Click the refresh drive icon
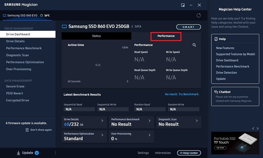 point(199,15)
